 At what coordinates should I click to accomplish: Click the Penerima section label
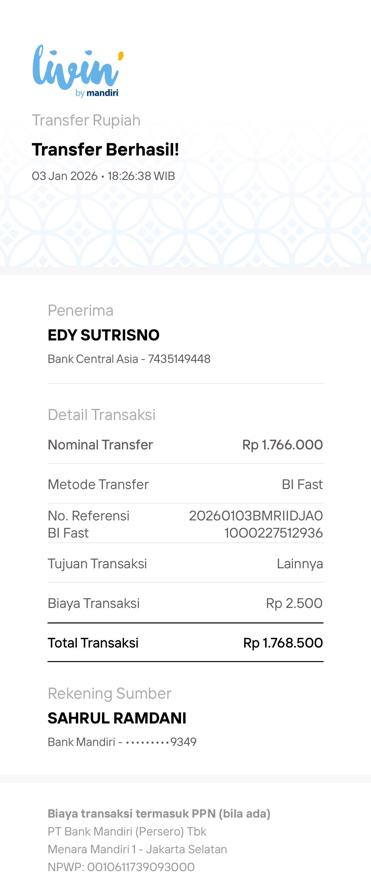[80, 310]
